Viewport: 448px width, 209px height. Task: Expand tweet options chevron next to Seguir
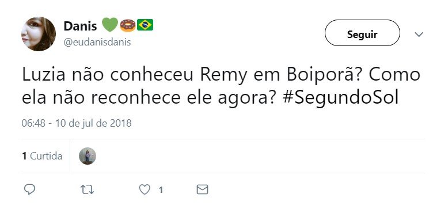pyautogui.click(x=419, y=35)
